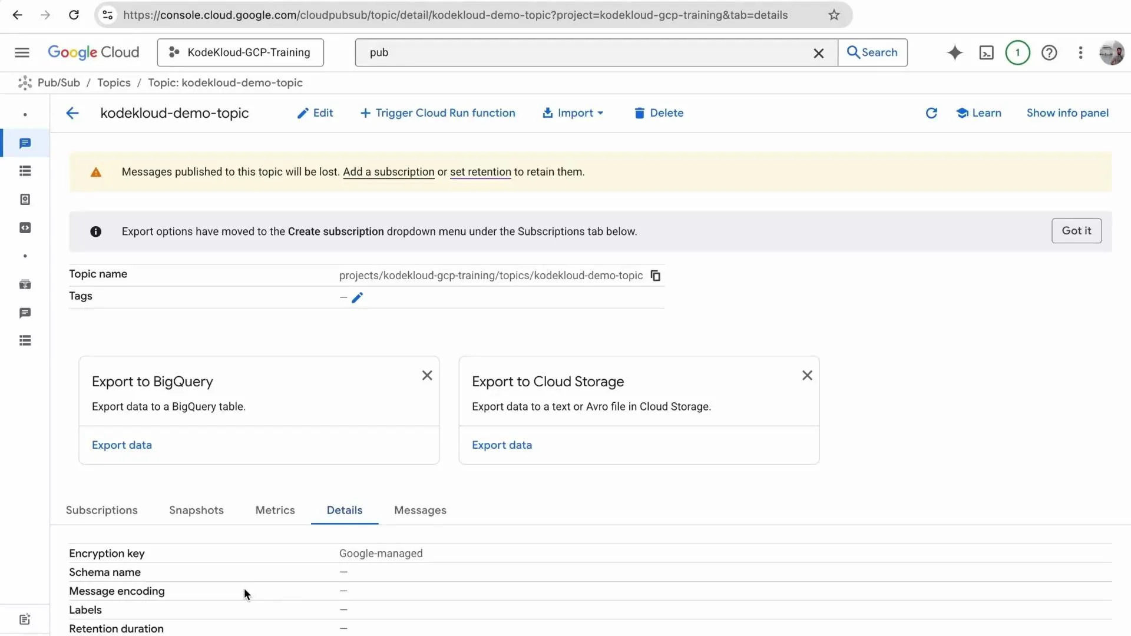The height and width of the screenshot is (636, 1131).
Task: Click the Search button
Action: click(x=872, y=52)
